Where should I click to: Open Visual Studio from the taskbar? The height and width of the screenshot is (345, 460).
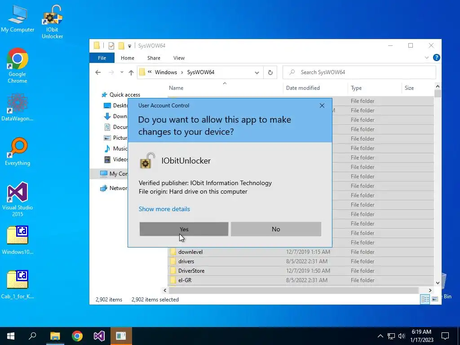click(99, 336)
